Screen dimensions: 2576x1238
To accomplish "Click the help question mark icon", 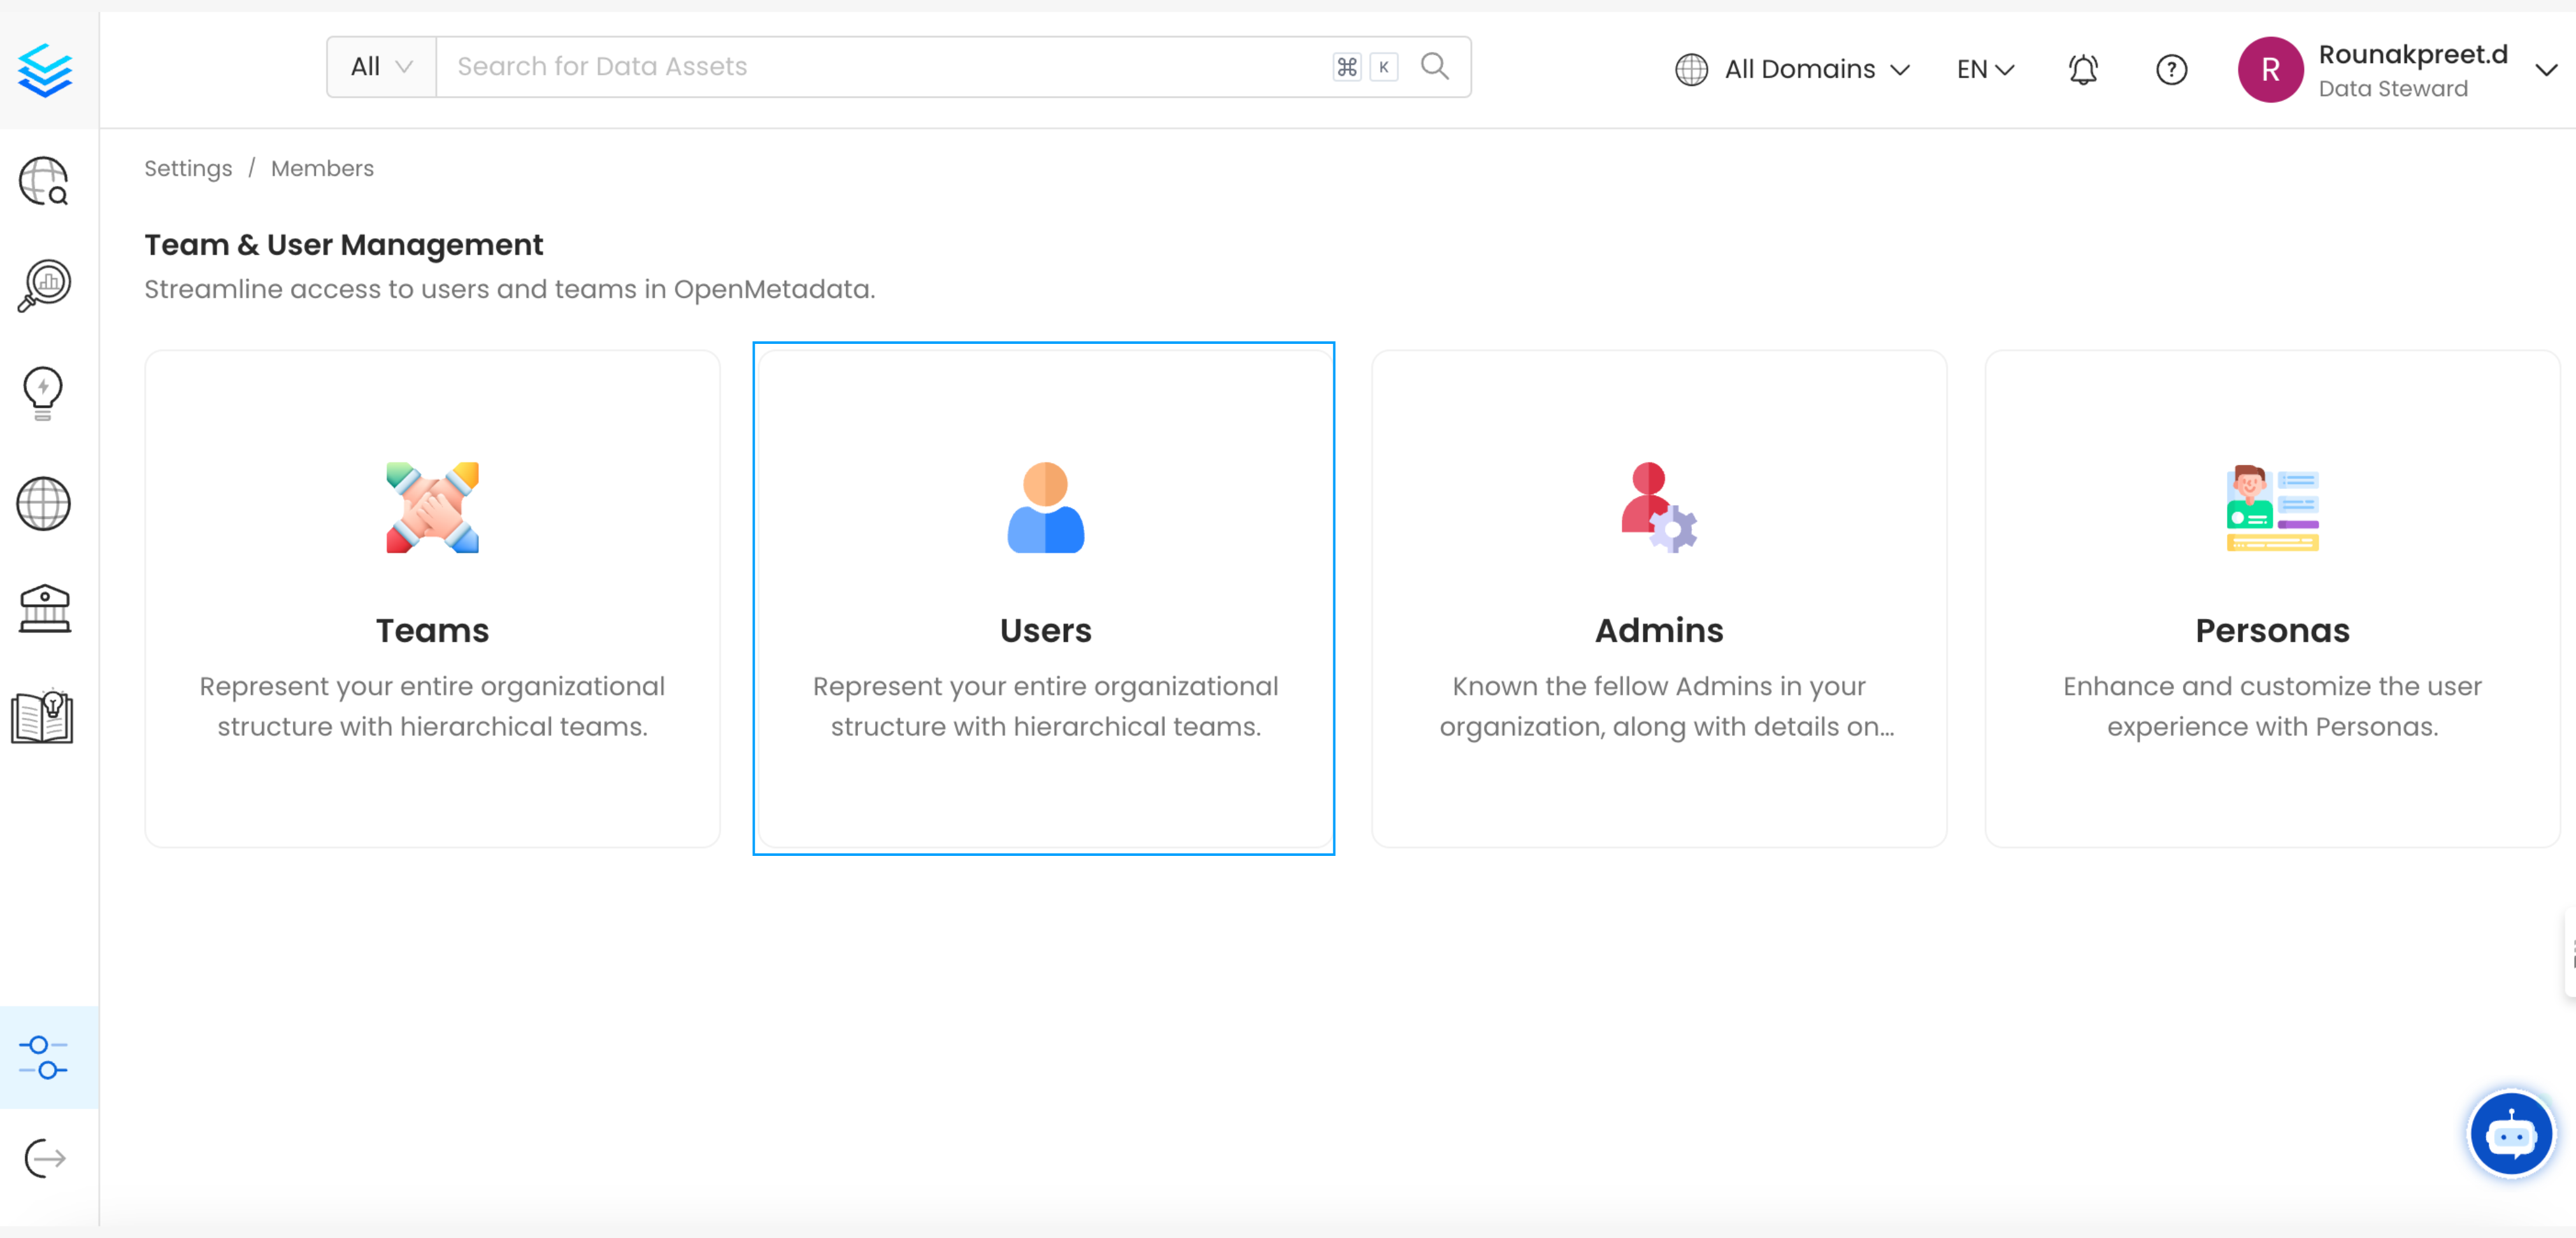I will (x=2171, y=69).
